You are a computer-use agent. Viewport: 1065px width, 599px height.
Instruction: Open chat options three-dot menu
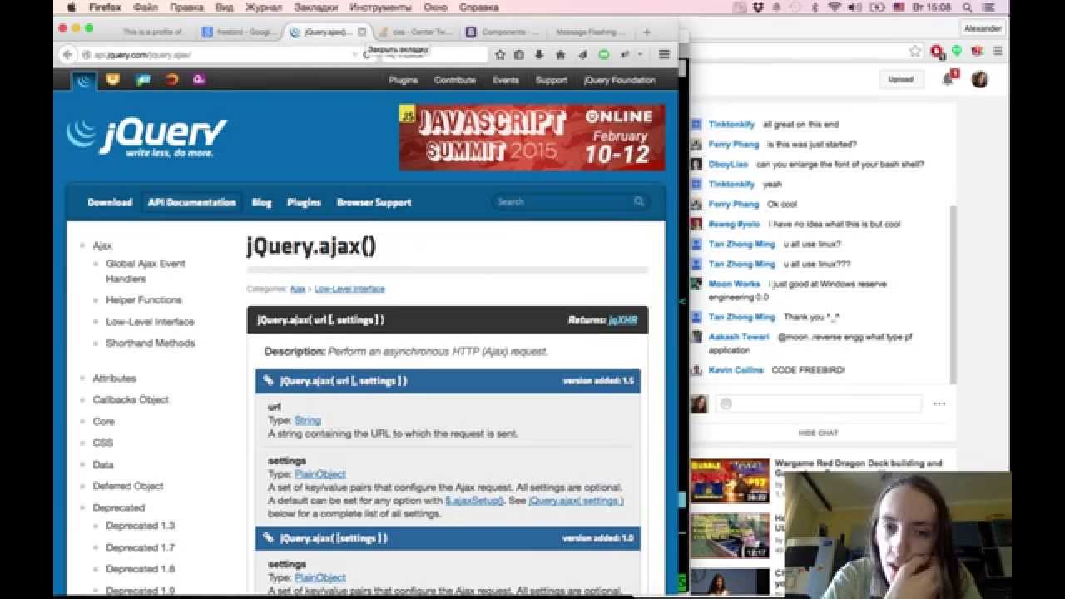tap(939, 403)
